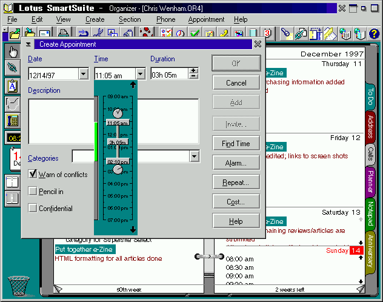Switch to the Address tab
Screen dimensions: 383x302
[370, 127]
